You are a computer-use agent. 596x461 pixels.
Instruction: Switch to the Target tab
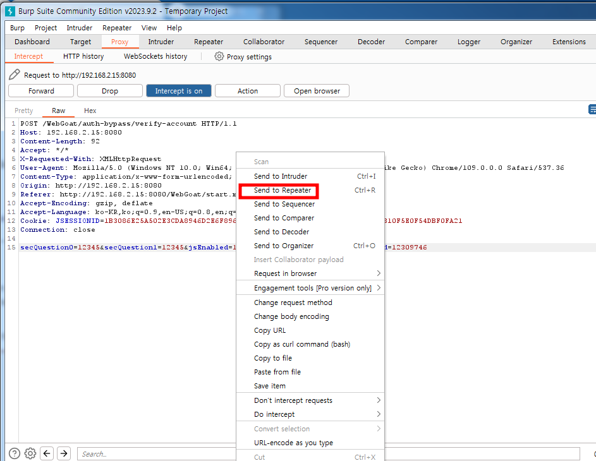click(x=80, y=42)
